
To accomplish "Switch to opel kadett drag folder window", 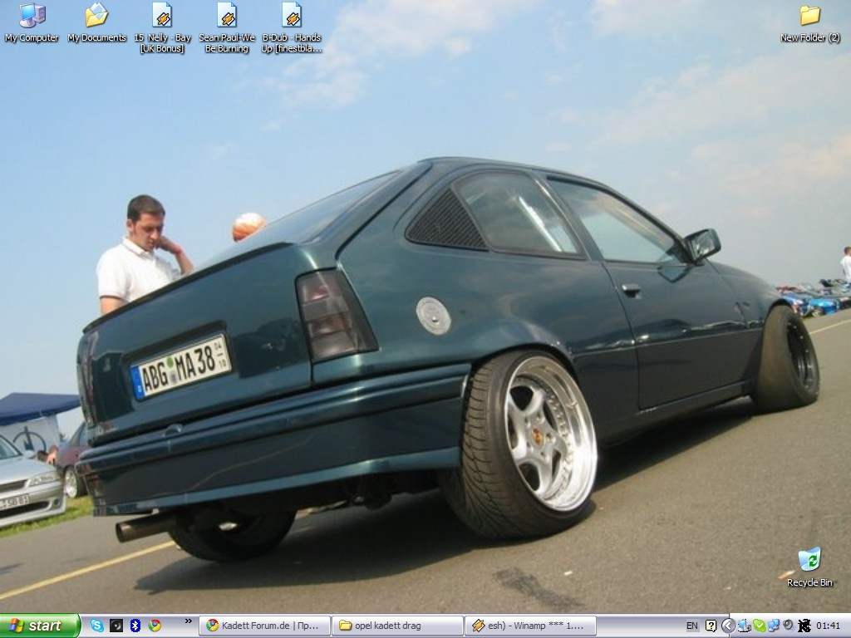I will pyautogui.click(x=397, y=626).
